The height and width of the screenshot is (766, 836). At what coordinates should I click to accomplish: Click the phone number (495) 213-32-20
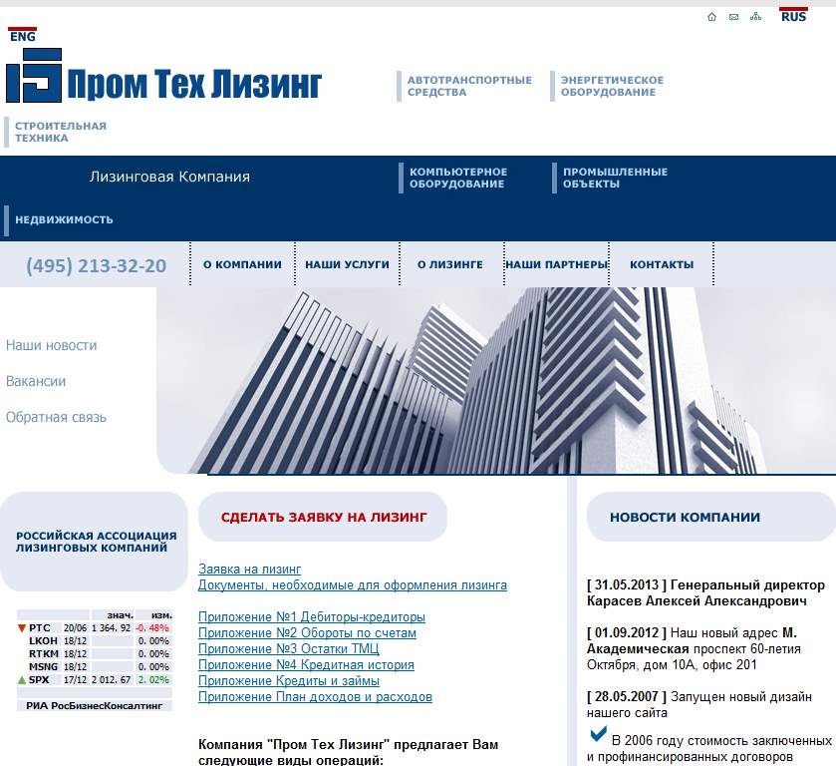[x=96, y=265]
